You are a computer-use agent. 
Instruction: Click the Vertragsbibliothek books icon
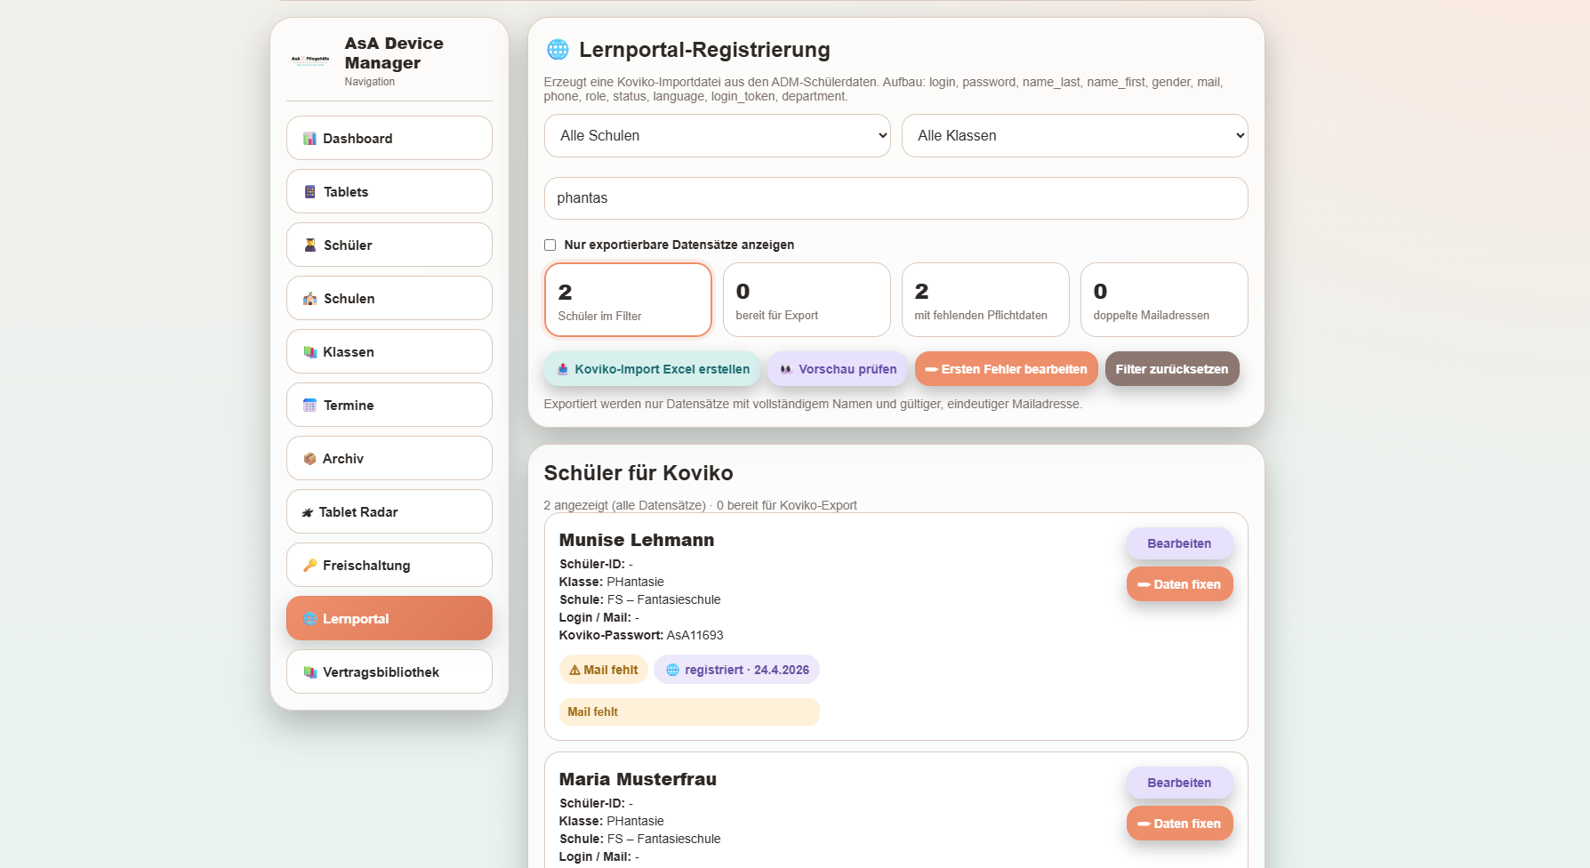pyautogui.click(x=309, y=672)
